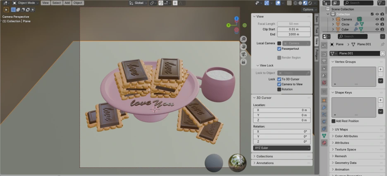Image resolution: width=387 pixels, height=176 pixels.
Task: Toggle the overlays display icon
Action: click(x=278, y=3)
